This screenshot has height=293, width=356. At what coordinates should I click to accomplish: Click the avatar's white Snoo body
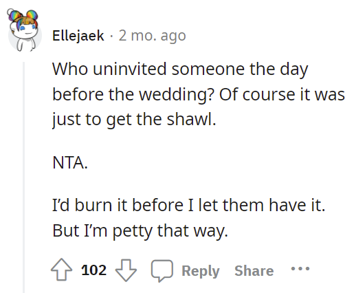[x=25, y=44]
